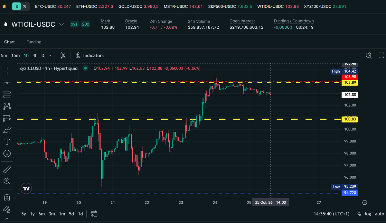Image resolution: width=386 pixels, height=223 pixels.
Task: Click the current price 102,88 axis label
Action: [350, 95]
